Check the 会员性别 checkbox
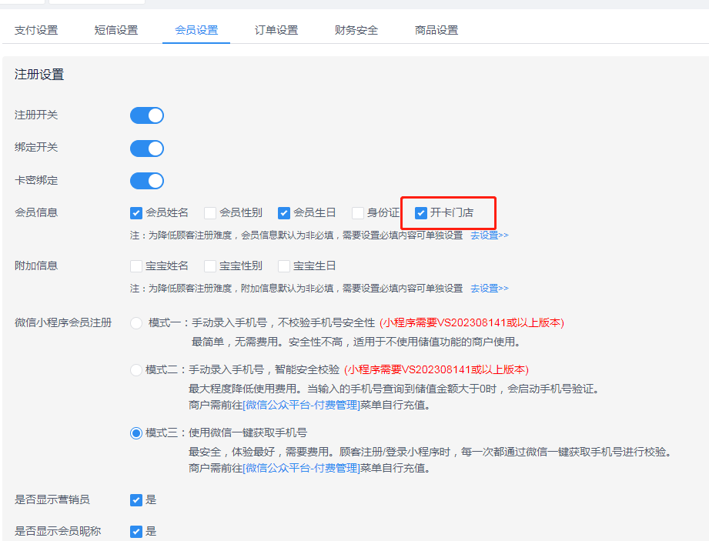The width and height of the screenshot is (709, 541). (210, 213)
